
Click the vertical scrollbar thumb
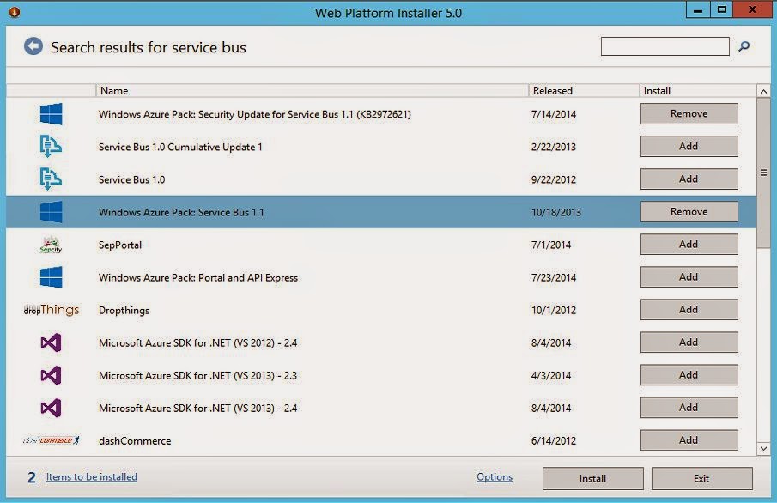click(763, 173)
